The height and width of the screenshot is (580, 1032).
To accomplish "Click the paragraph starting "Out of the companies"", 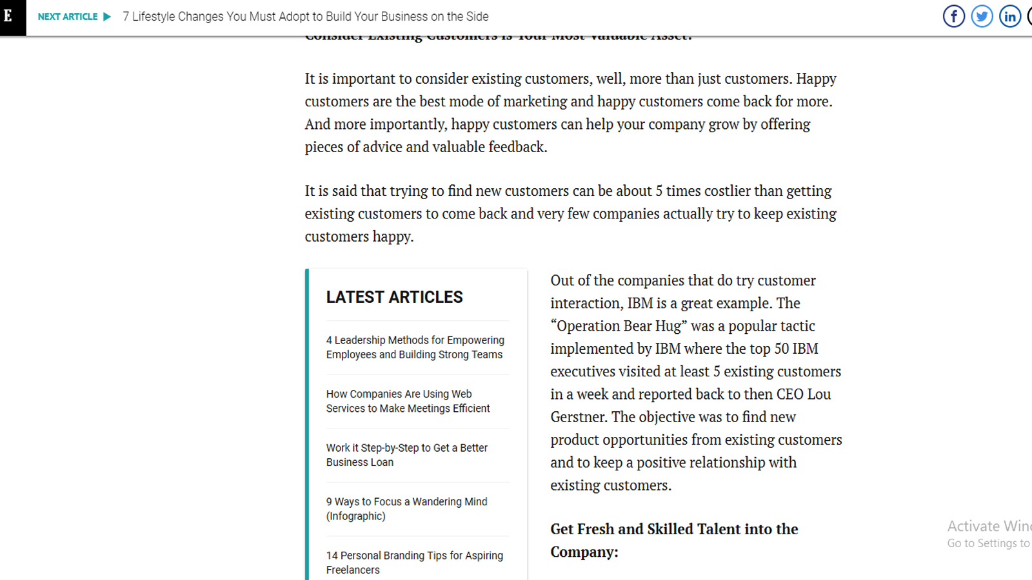I will click(695, 382).
